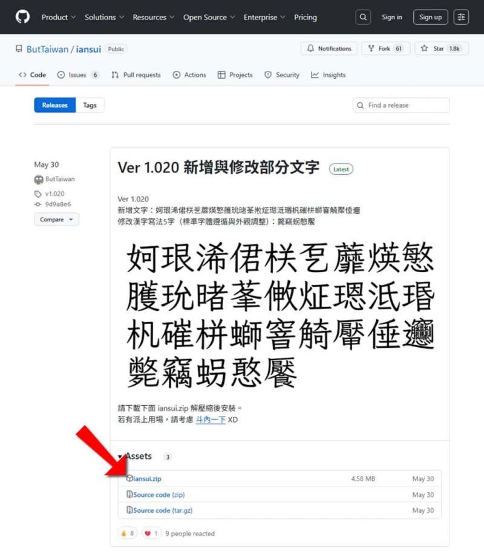Open the Compare dropdown
Screen dimensions: 484x557
pos(56,220)
